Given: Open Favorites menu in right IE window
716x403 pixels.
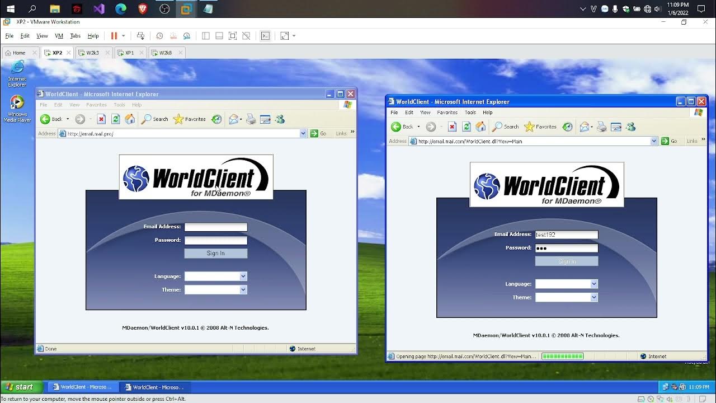Looking at the screenshot, I should tap(447, 113).
